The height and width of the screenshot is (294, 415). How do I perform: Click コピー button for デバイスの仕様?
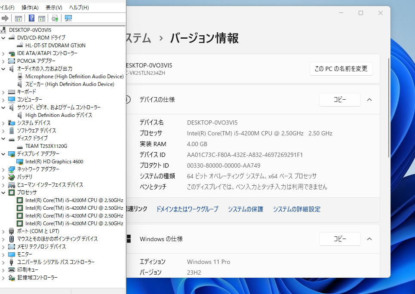pyautogui.click(x=340, y=100)
